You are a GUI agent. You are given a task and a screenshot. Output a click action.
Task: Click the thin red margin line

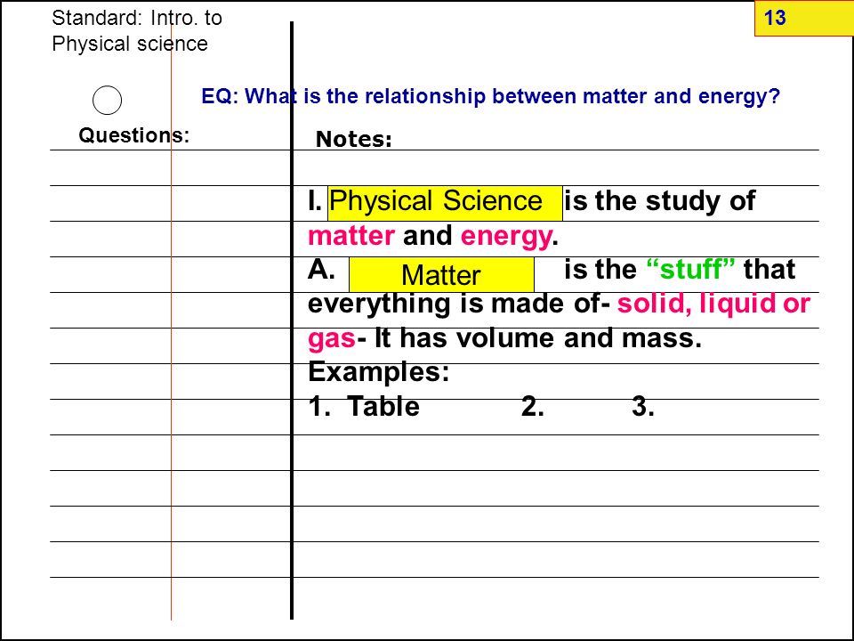171,320
